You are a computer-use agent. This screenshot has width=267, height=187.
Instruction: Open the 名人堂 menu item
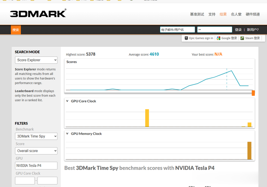pos(236,14)
